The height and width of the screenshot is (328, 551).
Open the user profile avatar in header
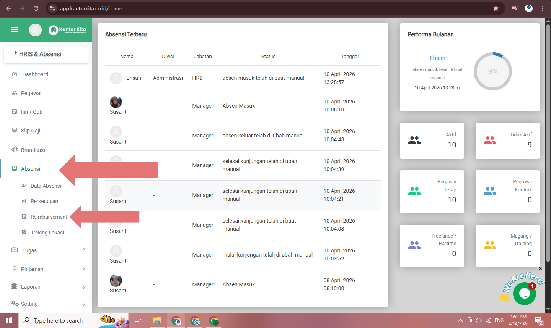click(35, 30)
